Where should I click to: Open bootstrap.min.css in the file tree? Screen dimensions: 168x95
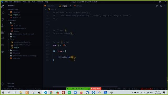point(20,28)
